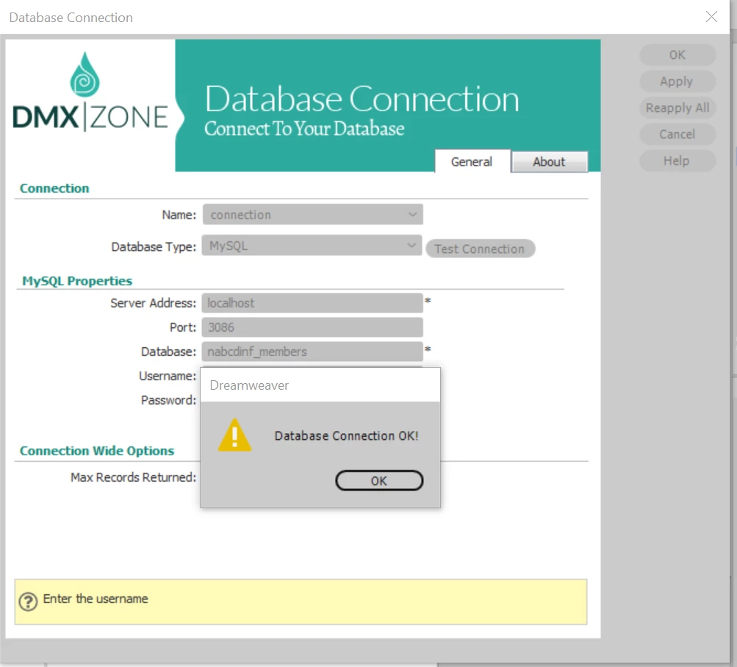This screenshot has height=667, width=737.
Task: Open the About tab
Action: [x=549, y=162]
